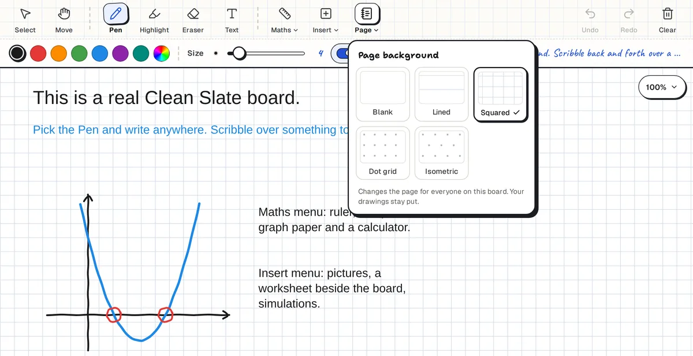Viewport: 693px width, 356px height.
Task: Choose the Text tool
Action: click(x=232, y=20)
